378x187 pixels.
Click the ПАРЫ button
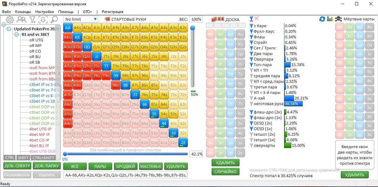(100, 166)
